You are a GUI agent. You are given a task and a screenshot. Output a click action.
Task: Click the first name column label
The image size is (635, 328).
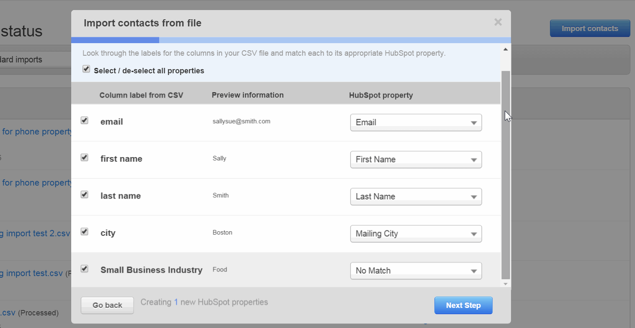[x=121, y=159]
